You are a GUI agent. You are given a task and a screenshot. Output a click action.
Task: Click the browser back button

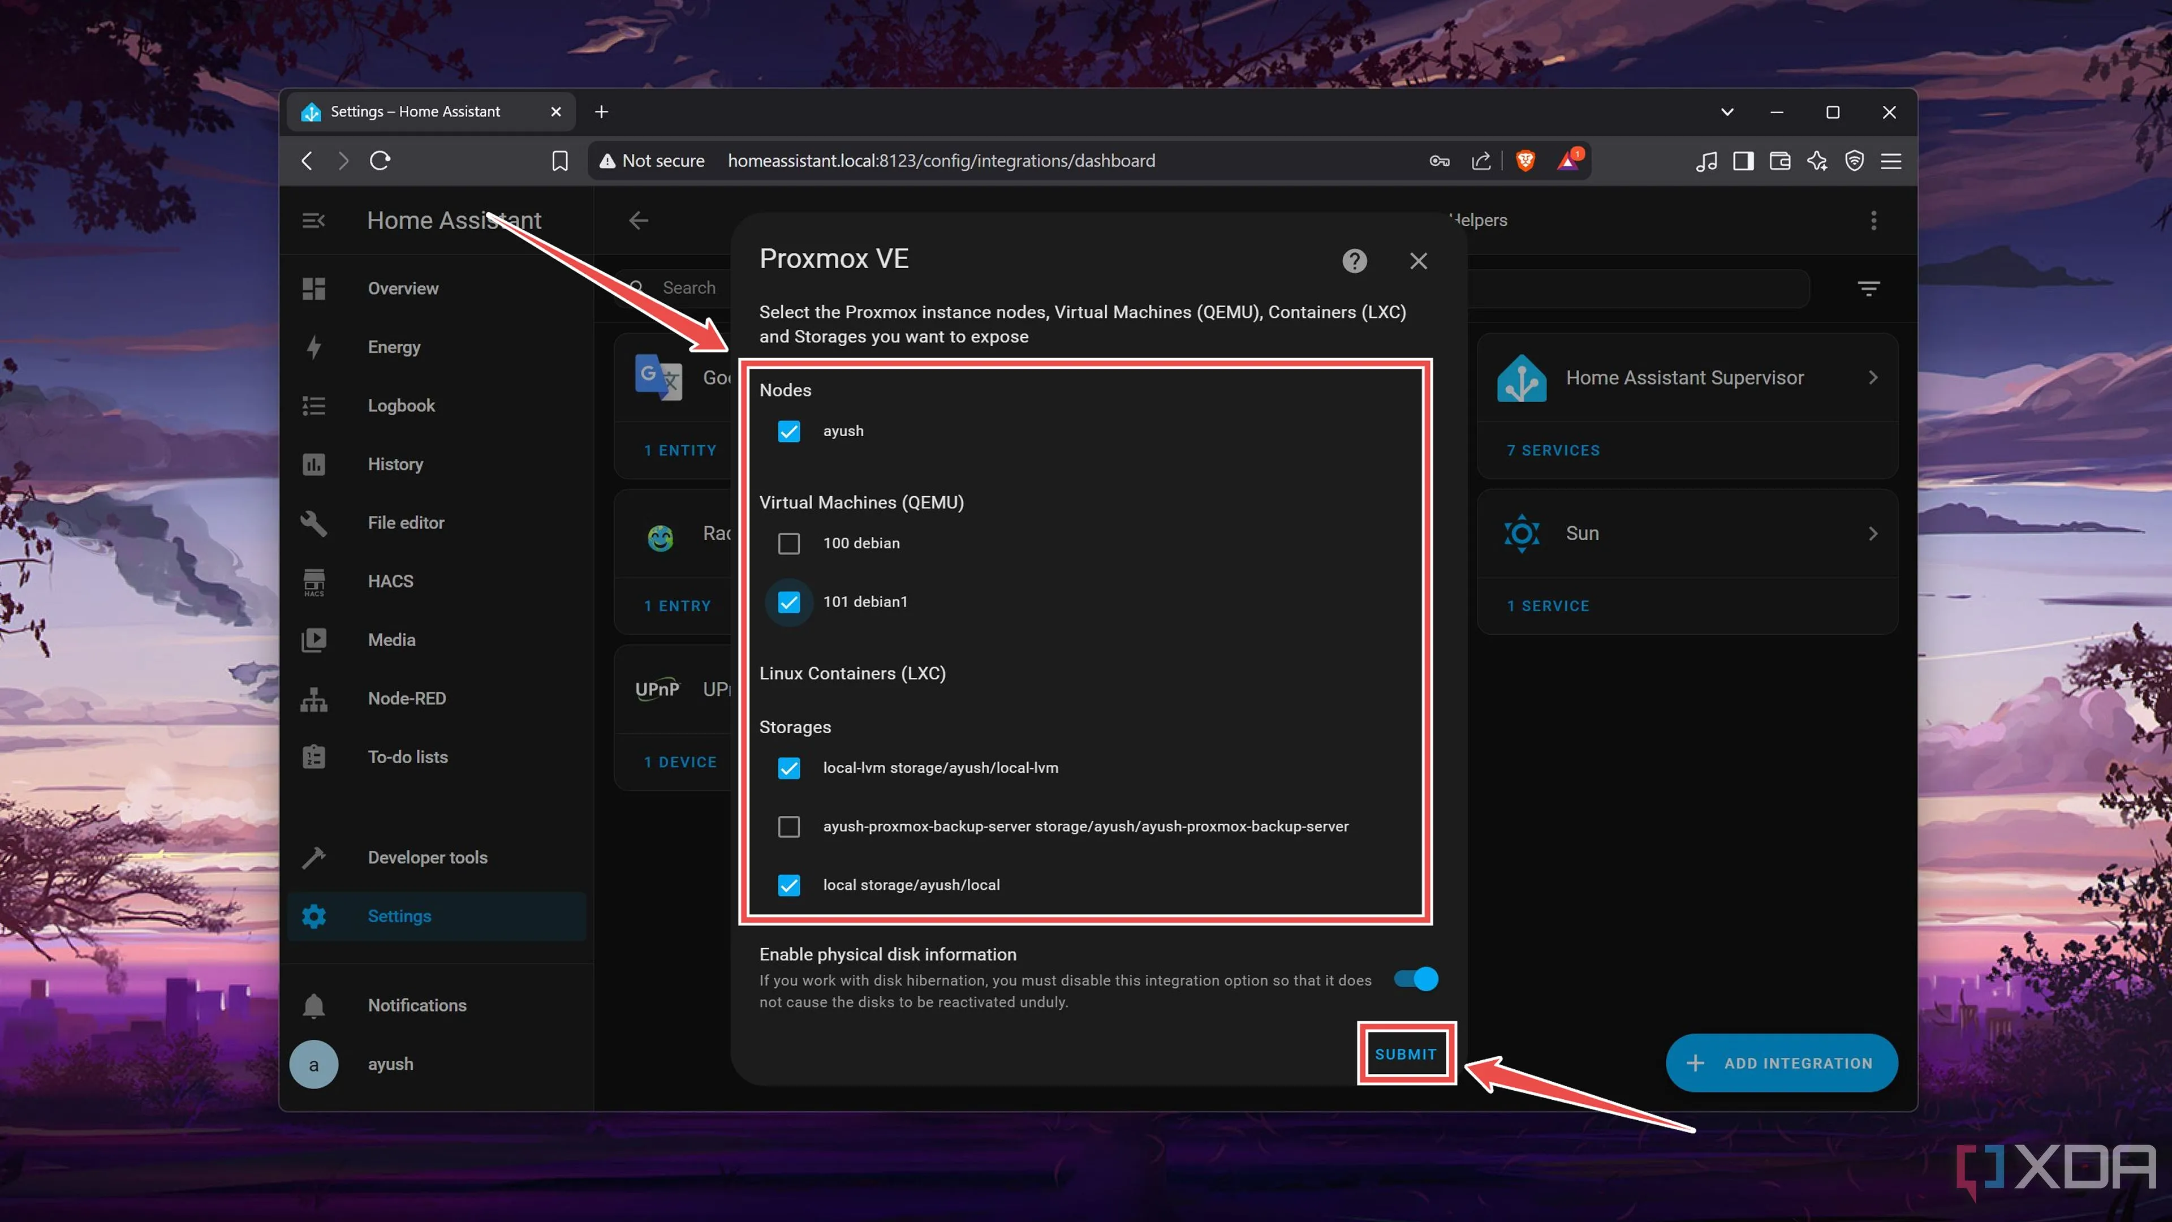pyautogui.click(x=308, y=160)
